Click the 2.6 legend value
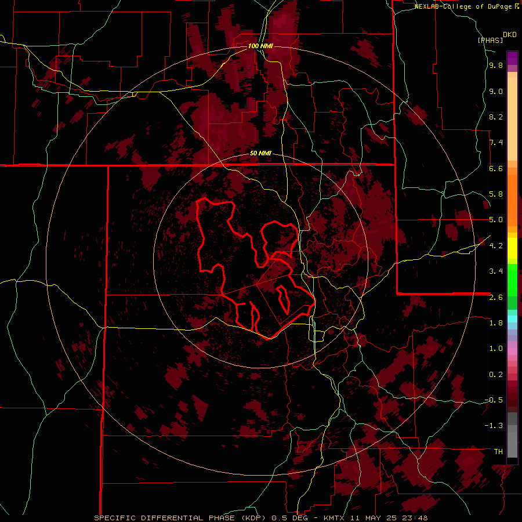The height and width of the screenshot is (522, 522). tap(496, 297)
